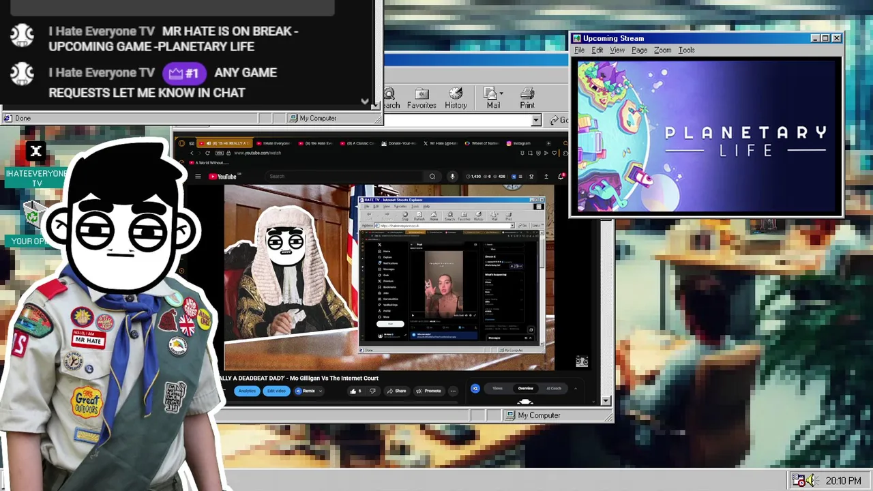
Task: Select the AI Coach tab in the side panel
Action: (x=554, y=389)
